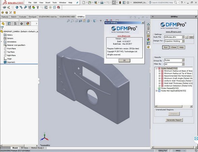Expand Rules Not Applicable node
This screenshot has width=198, height=152.
coord(157,91)
